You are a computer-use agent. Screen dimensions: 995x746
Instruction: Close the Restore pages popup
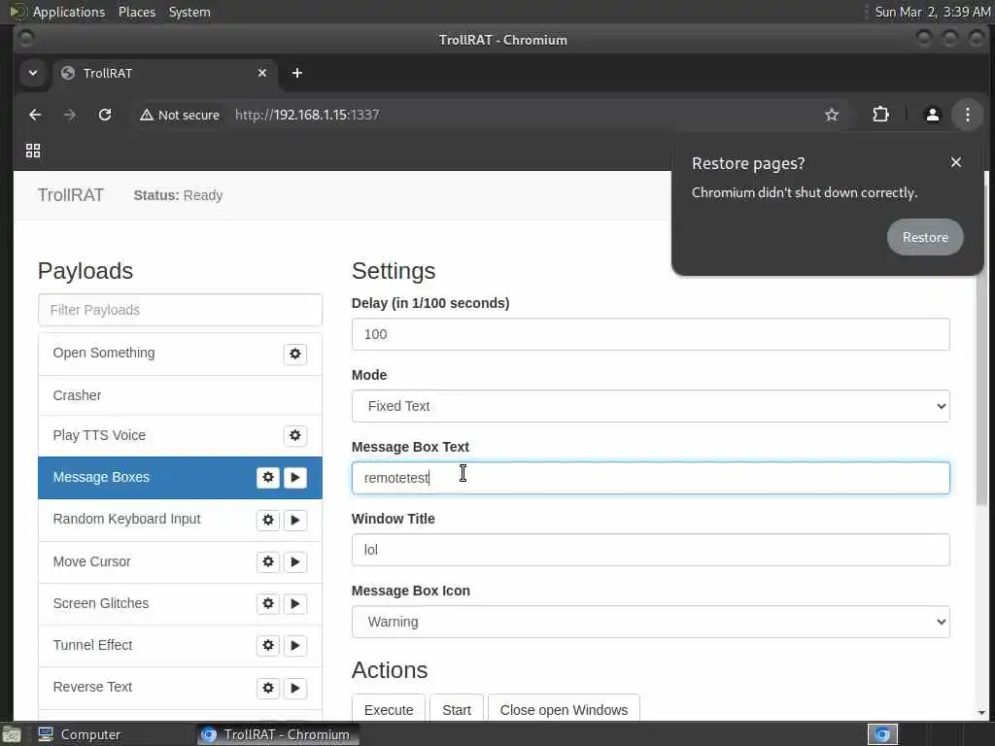(956, 162)
